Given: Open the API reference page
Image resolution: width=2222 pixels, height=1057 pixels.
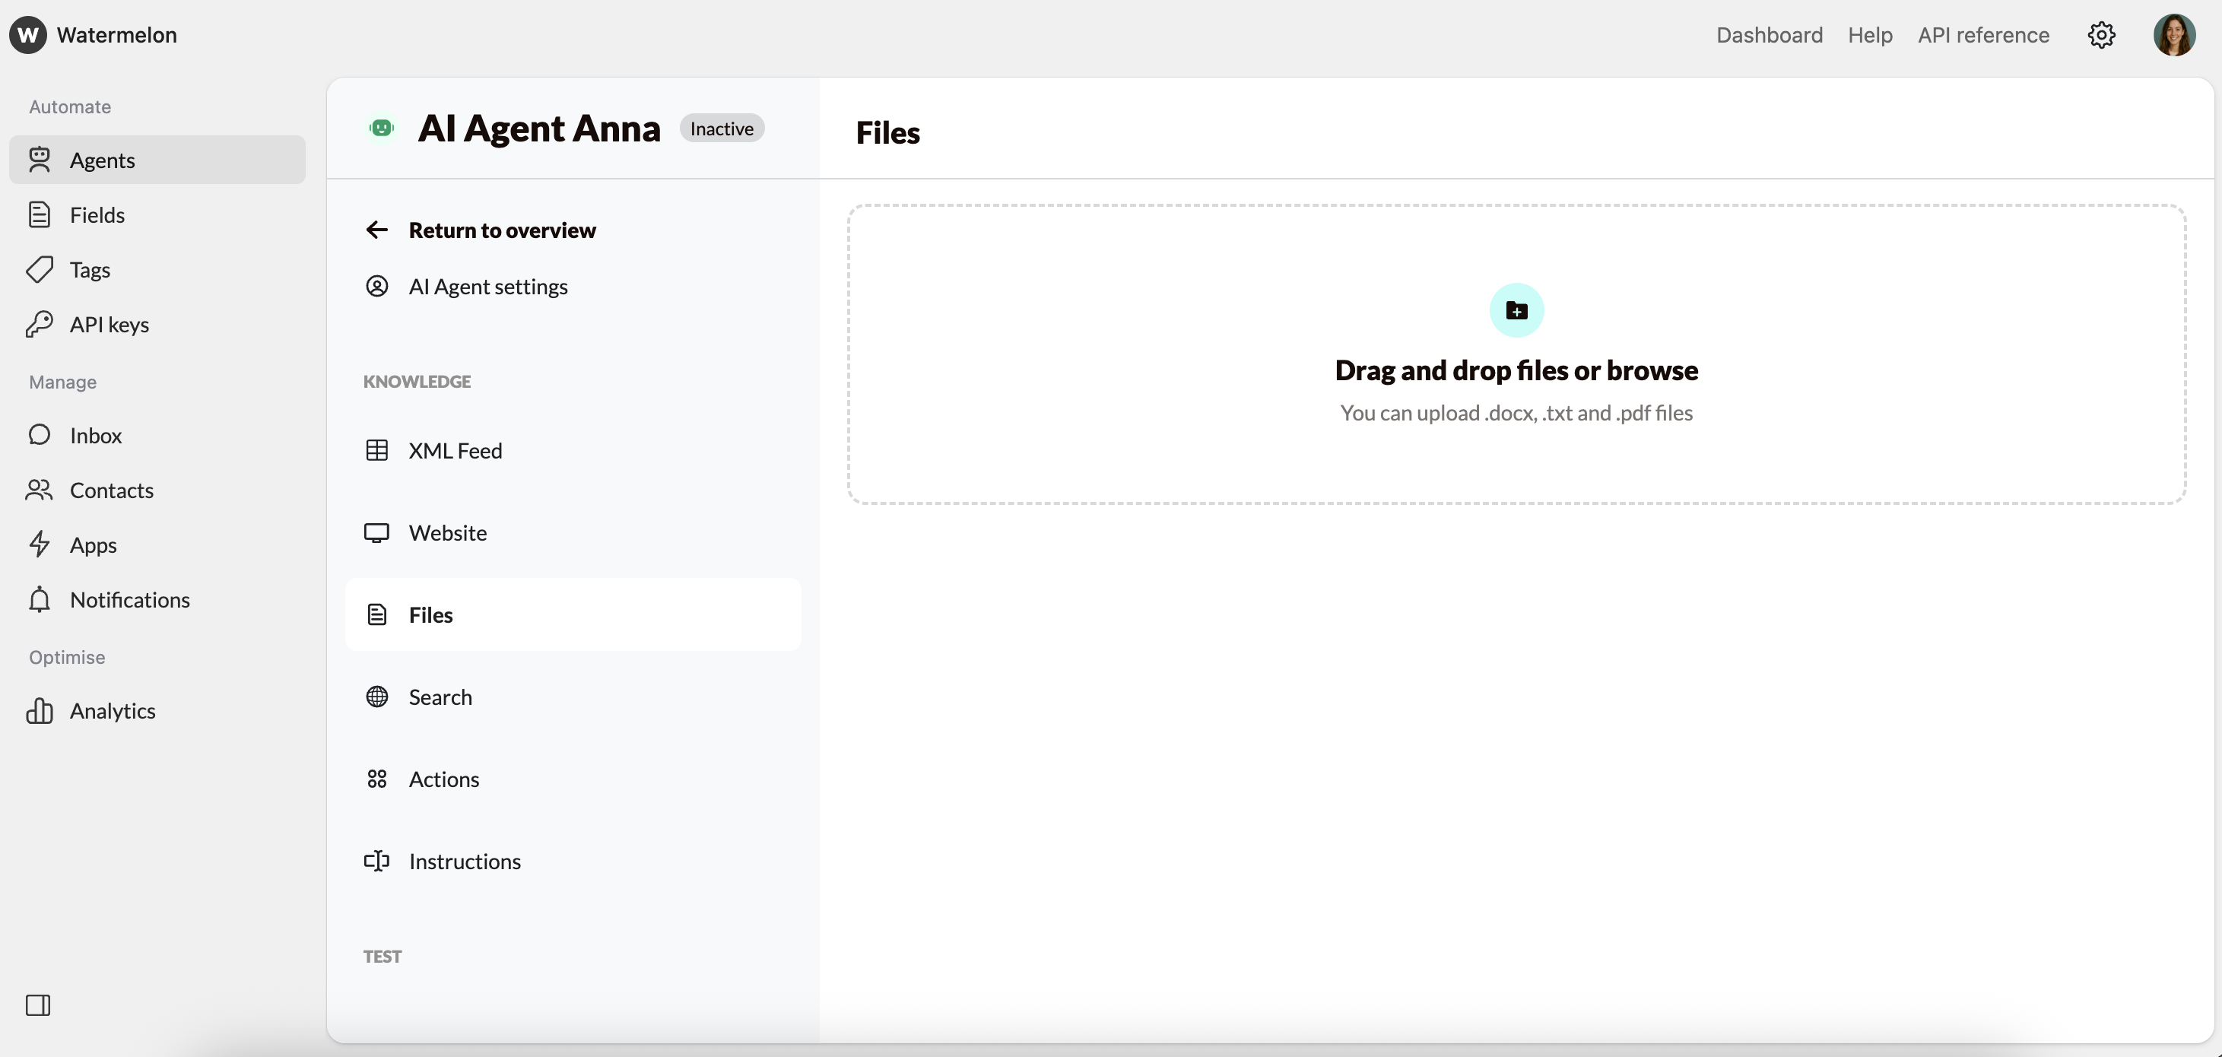Looking at the screenshot, I should 1983,34.
